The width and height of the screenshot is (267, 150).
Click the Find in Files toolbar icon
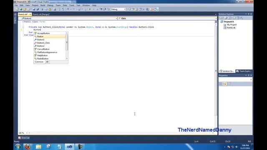[55, 9]
